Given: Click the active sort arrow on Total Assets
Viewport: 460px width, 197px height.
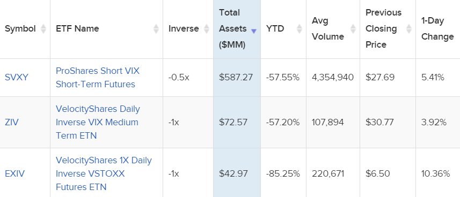Looking at the screenshot, I should [x=254, y=32].
